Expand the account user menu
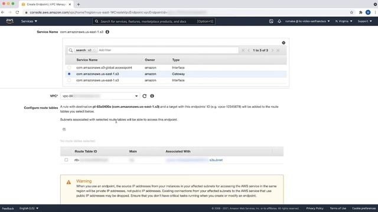The image size is (378, 212). (307, 21)
